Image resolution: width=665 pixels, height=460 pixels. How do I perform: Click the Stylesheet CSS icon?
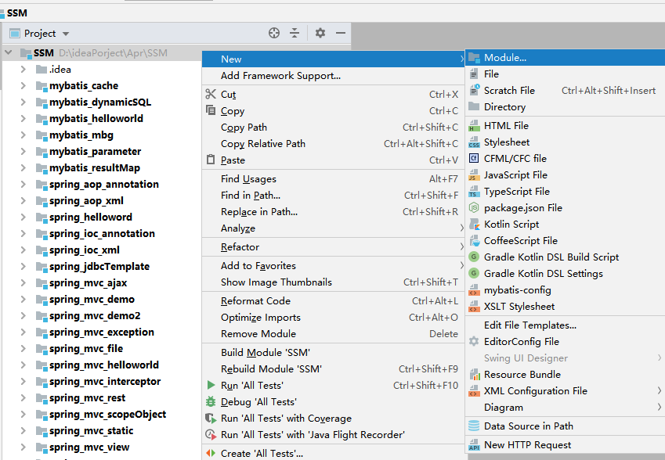pyautogui.click(x=474, y=142)
